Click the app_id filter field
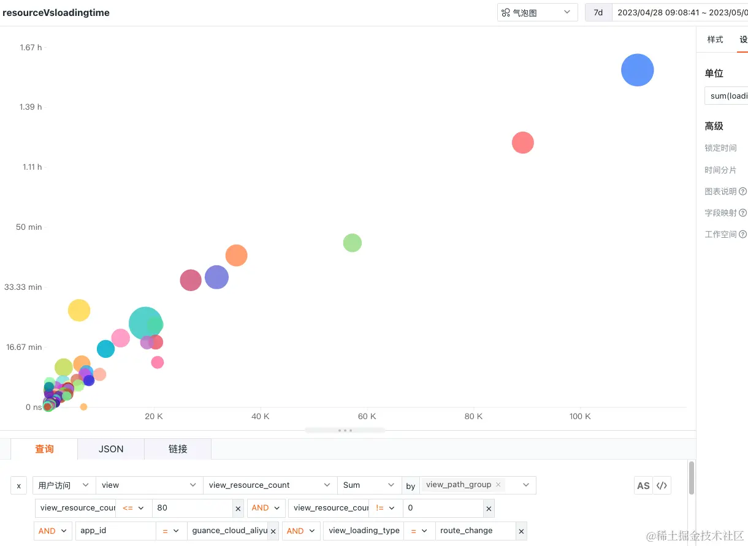The height and width of the screenshot is (546, 748). click(115, 531)
